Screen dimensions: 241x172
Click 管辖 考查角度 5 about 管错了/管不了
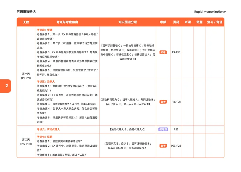click(67, 73)
